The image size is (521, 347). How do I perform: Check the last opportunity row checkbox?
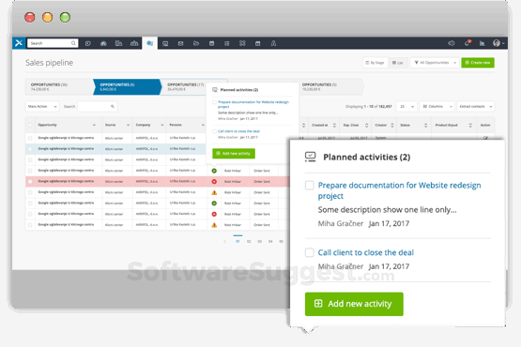click(x=30, y=225)
